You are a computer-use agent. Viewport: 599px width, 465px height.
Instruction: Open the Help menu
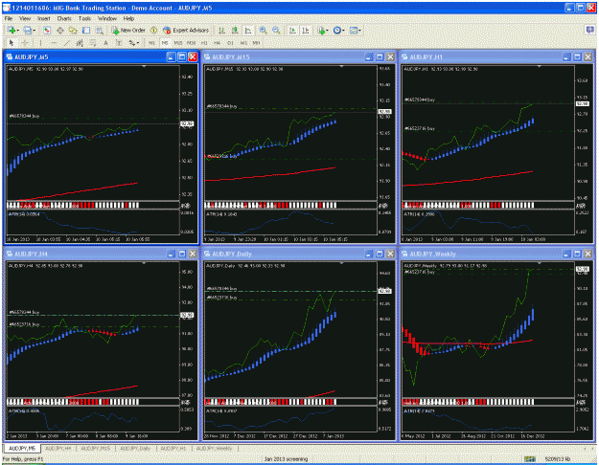pyautogui.click(x=128, y=18)
